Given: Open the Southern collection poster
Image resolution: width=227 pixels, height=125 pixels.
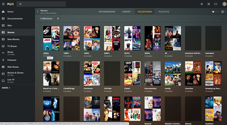Looking at the screenshot, I should tap(214, 109).
